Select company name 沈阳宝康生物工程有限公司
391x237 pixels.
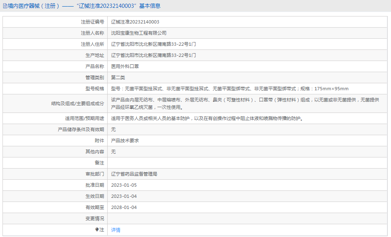tap(139, 33)
